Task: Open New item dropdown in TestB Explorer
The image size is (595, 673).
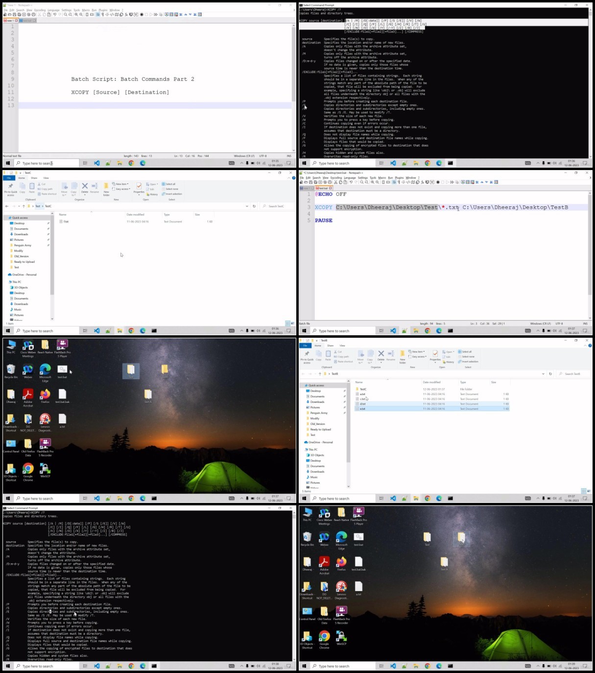Action: tap(417, 352)
